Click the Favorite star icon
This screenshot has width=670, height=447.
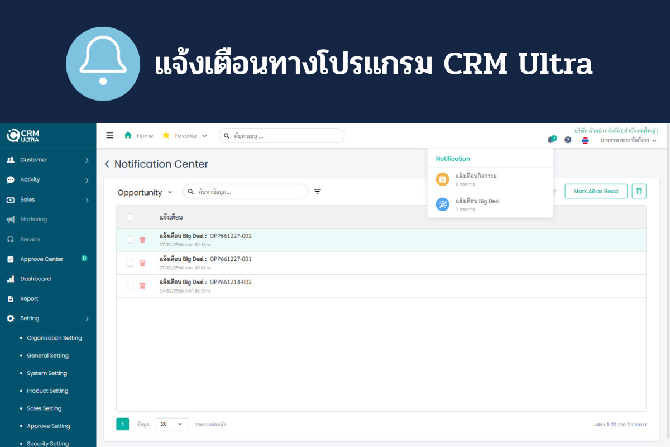coord(166,135)
